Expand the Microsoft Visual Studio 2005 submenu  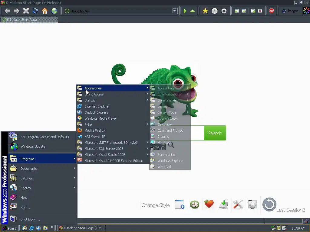pos(113,155)
